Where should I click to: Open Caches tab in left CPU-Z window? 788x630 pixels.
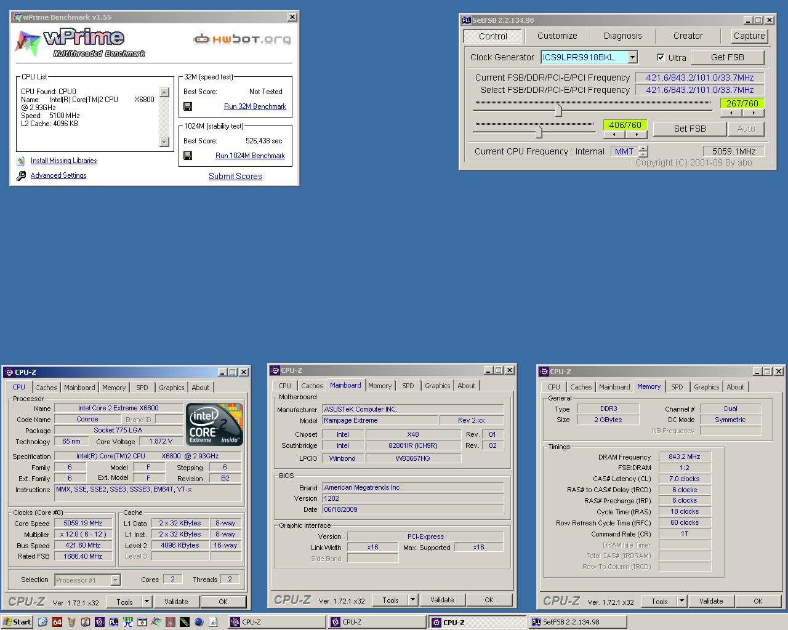click(x=46, y=388)
